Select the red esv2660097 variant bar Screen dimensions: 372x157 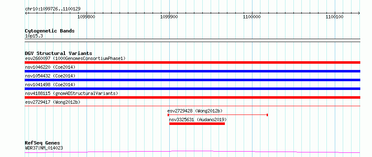(192, 62)
